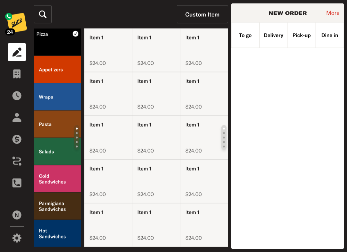Image resolution: width=347 pixels, height=252 pixels.
Task: Open the More link in order panel
Action: click(x=333, y=13)
